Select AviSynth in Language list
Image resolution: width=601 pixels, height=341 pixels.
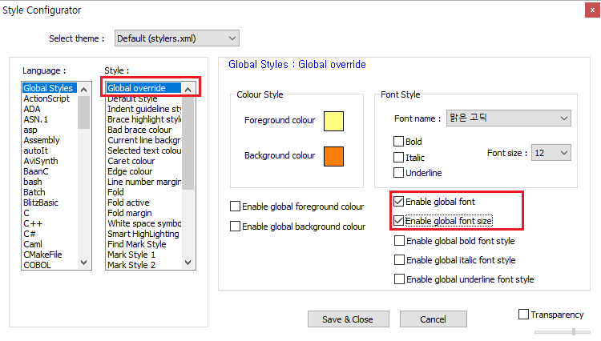pyautogui.click(x=50, y=161)
